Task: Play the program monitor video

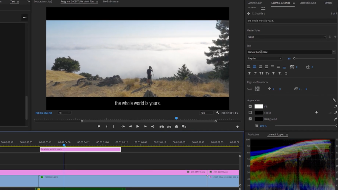Action: [x=138, y=126]
